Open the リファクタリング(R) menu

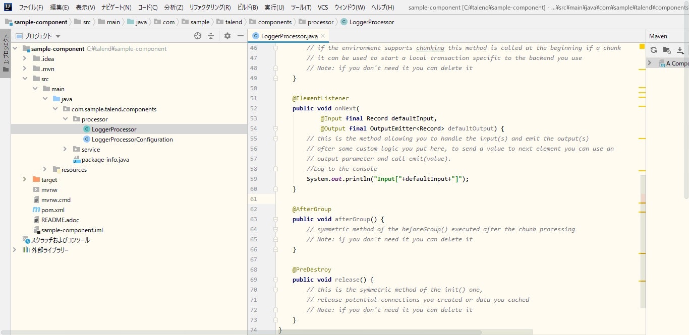(210, 8)
